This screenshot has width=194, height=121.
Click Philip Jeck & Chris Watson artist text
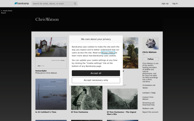pos(46,73)
